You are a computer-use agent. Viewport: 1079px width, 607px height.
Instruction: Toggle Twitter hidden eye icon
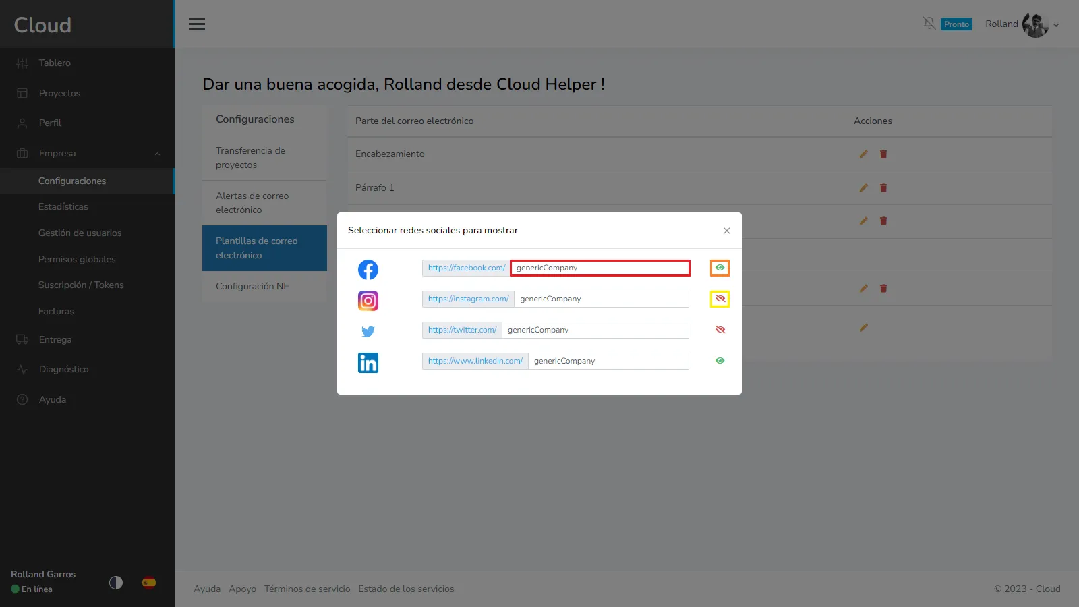[x=720, y=330]
